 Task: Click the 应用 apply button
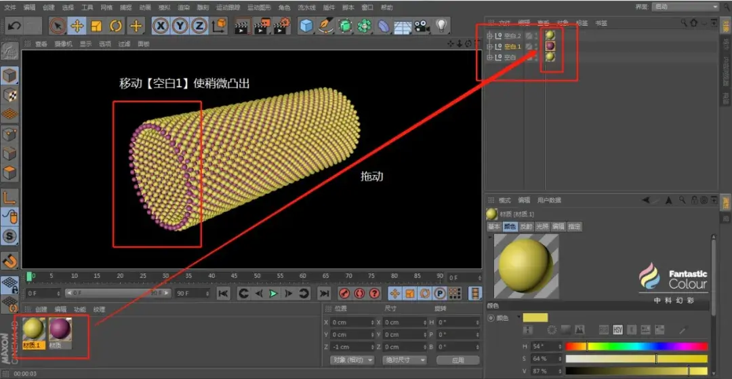[458, 360]
